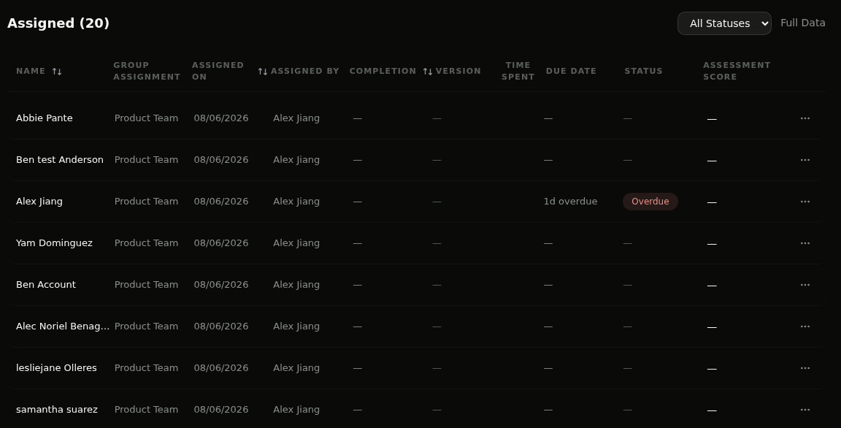The width and height of the screenshot is (841, 428).
Task: Click the "1d overdue" due date text
Action: coord(570,202)
